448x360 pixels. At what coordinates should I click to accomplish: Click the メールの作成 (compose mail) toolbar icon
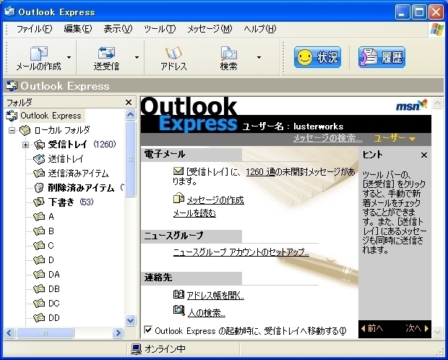[x=39, y=53]
